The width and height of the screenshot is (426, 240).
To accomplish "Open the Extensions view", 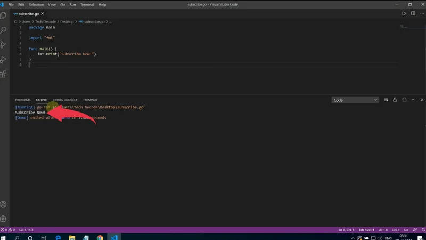I will [x=4, y=74].
